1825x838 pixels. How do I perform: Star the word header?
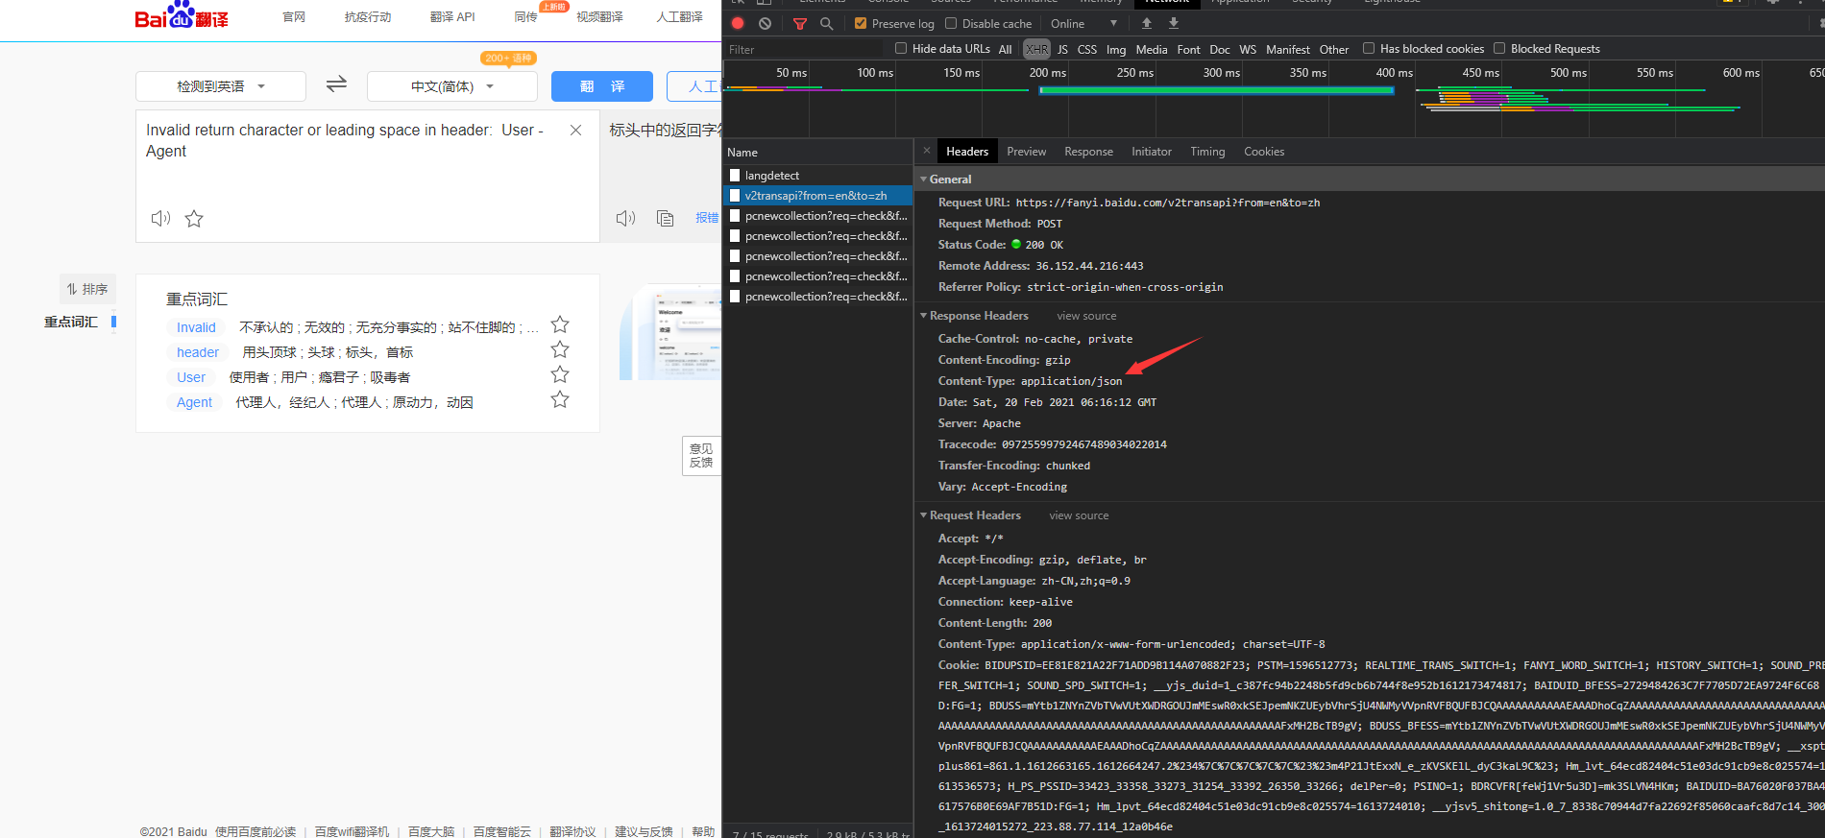(x=560, y=349)
